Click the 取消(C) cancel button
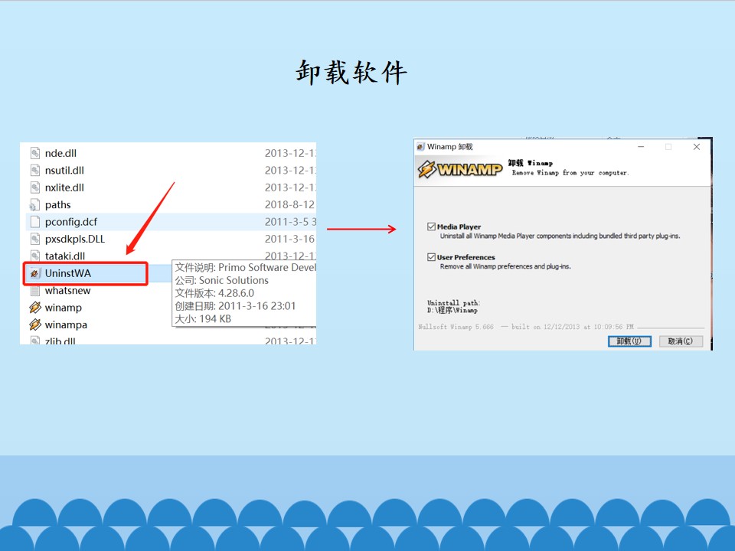This screenshot has height=551, width=735. [681, 341]
